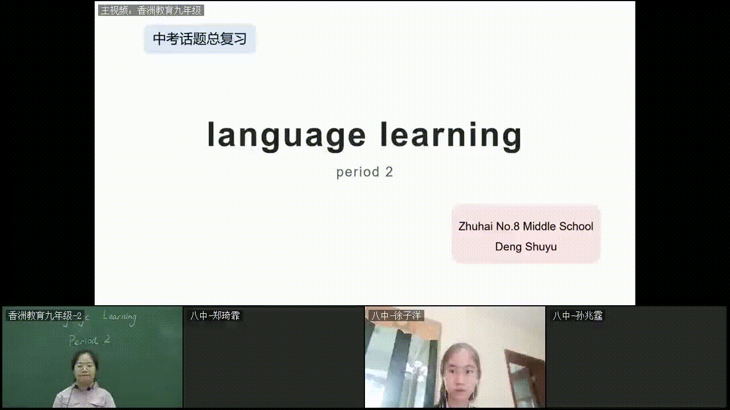
Task: Click 'Zhuhai No.8 Middle School' text
Action: tap(525, 226)
